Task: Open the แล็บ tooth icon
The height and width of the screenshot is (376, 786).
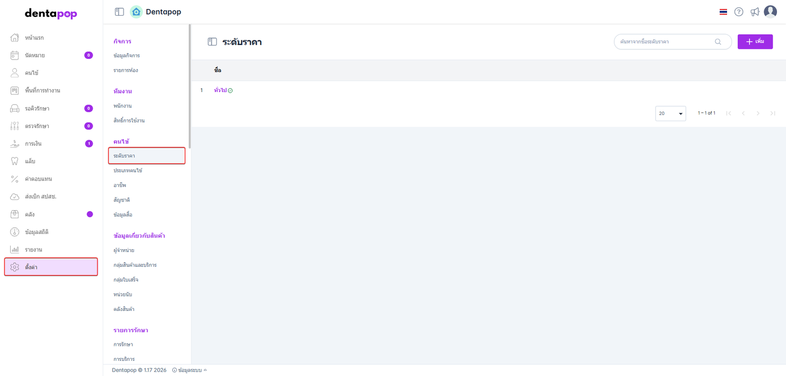Action: click(15, 161)
